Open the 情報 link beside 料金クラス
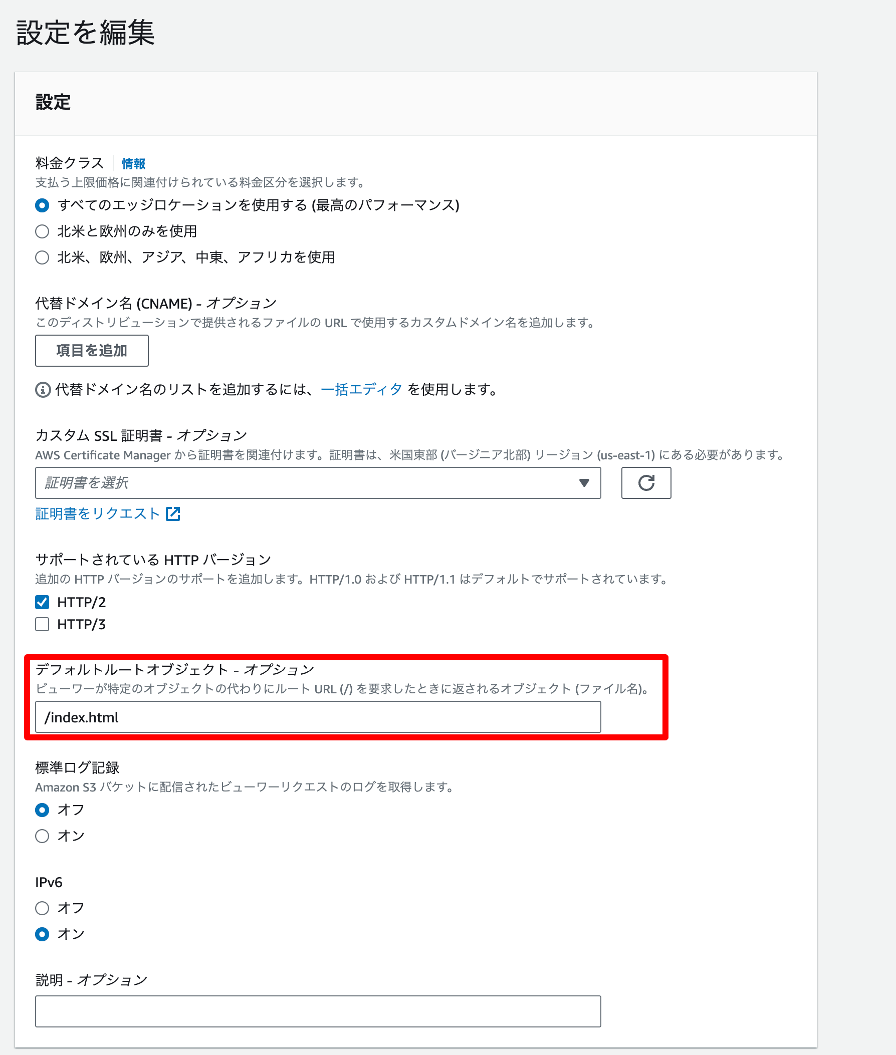896x1055 pixels. (134, 163)
